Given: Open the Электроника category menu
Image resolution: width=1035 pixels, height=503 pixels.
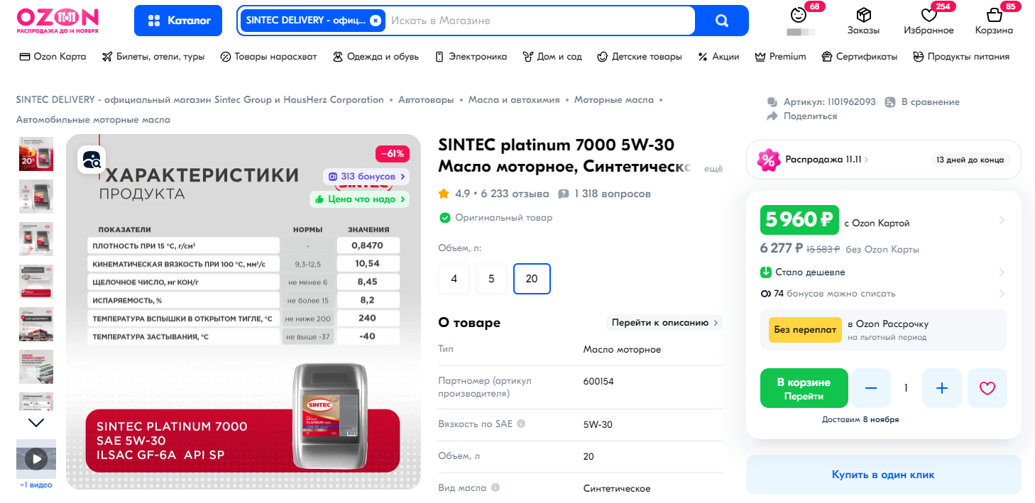Looking at the screenshot, I should click(471, 57).
